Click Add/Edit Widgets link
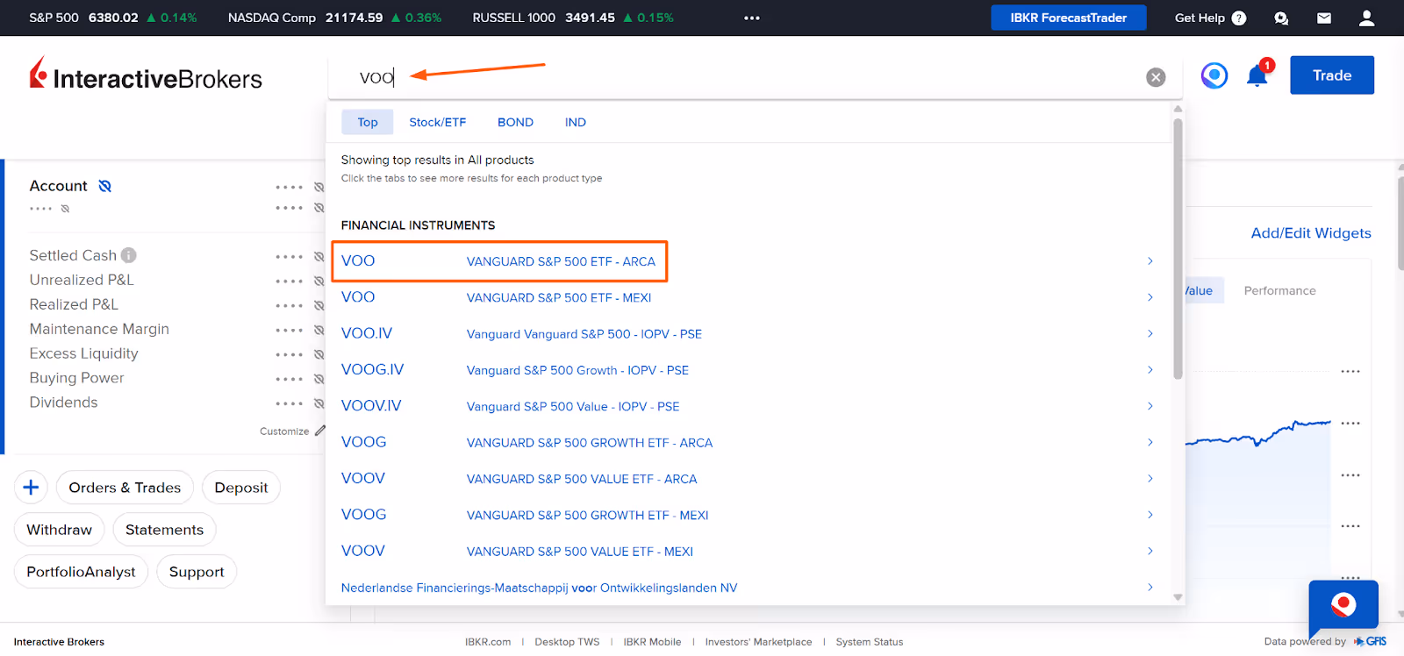The image size is (1404, 656). coord(1311,233)
